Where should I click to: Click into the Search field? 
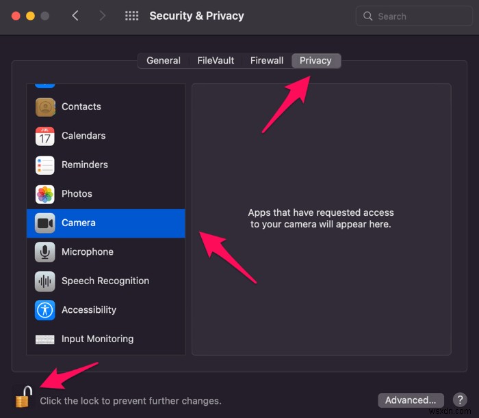pyautogui.click(x=411, y=16)
